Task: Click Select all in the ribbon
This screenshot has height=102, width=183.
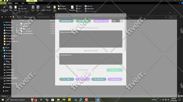Action: (88, 6)
